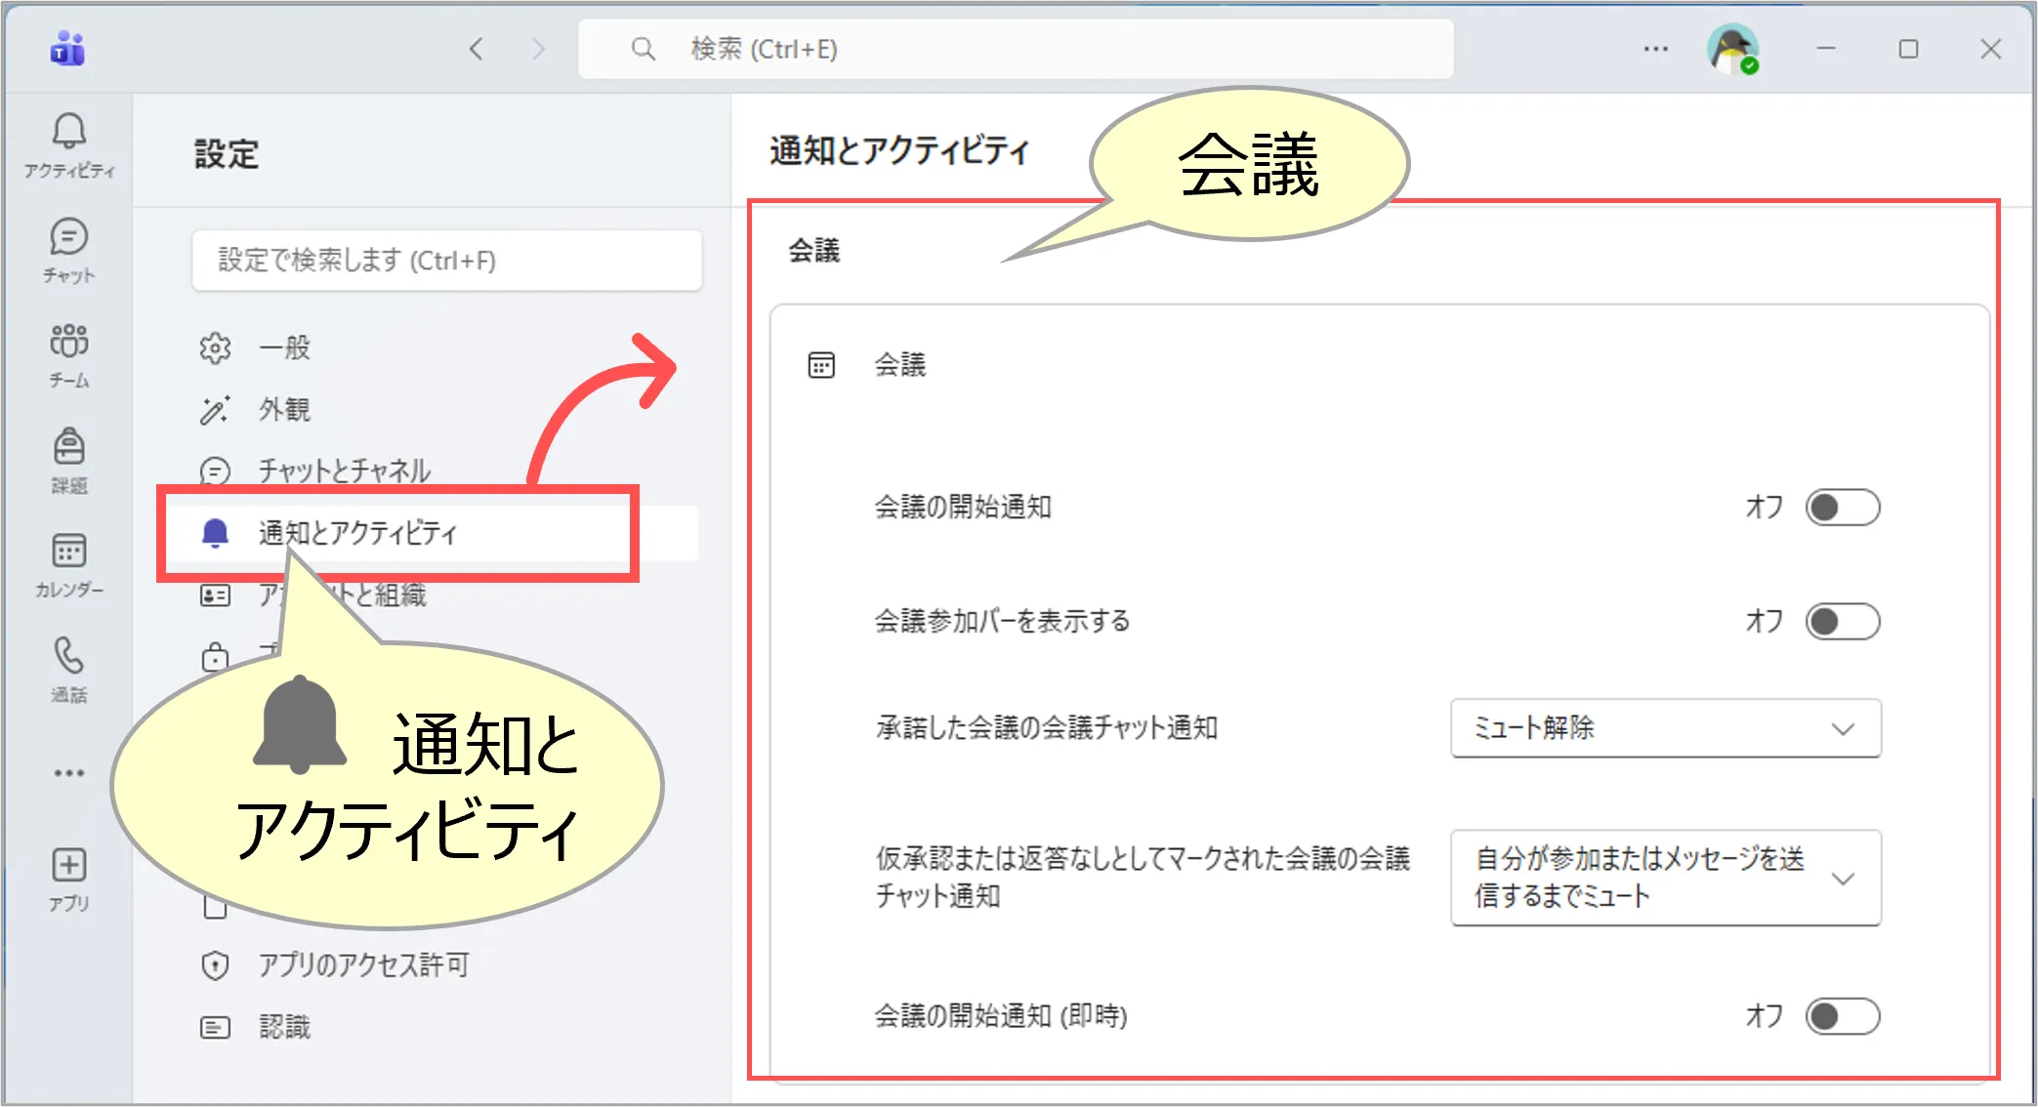Image resolution: width=2038 pixels, height=1107 pixels.
Task: Open Chat from the left rail
Action: pos(68,249)
